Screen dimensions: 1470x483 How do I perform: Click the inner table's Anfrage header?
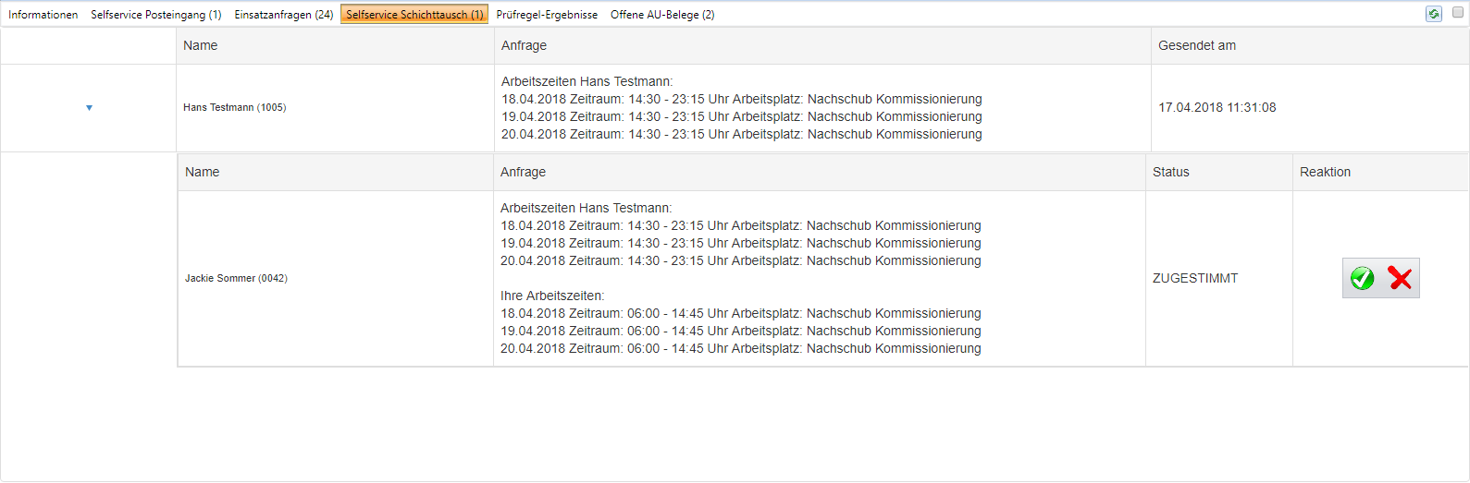click(820, 172)
